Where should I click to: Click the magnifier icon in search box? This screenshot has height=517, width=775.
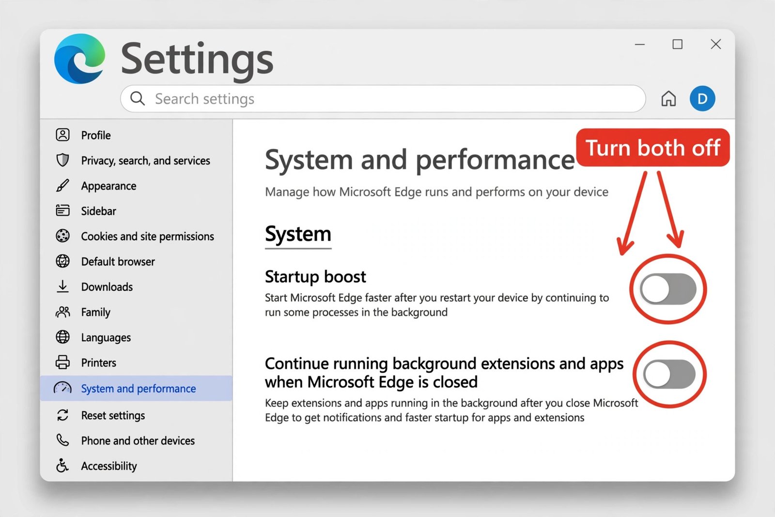click(x=138, y=98)
